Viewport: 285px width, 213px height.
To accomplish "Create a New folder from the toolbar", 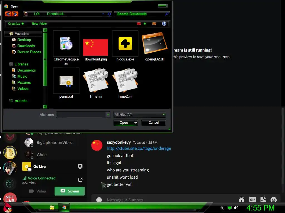I will point(40,24).
